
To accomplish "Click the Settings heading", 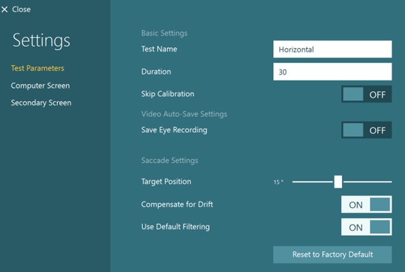I will pos(42,41).
